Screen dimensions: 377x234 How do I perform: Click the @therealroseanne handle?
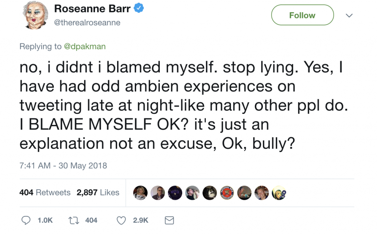(x=87, y=23)
